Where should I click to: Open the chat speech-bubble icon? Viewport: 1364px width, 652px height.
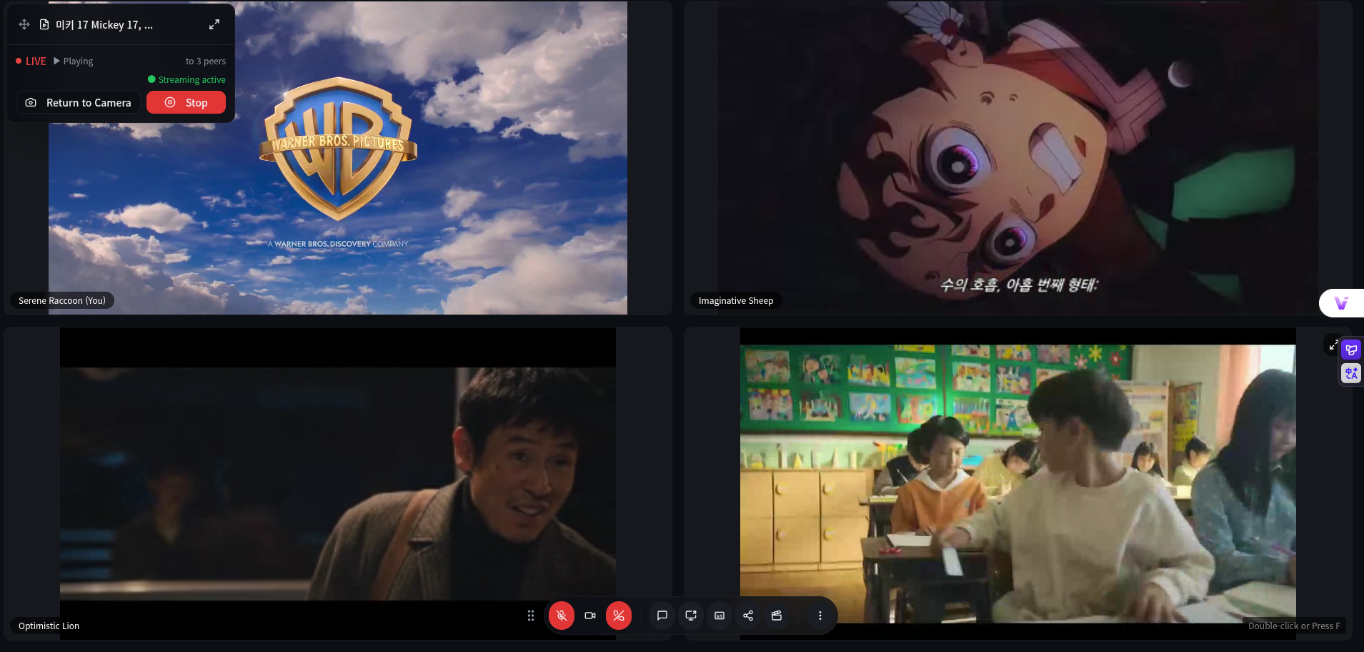tap(662, 616)
